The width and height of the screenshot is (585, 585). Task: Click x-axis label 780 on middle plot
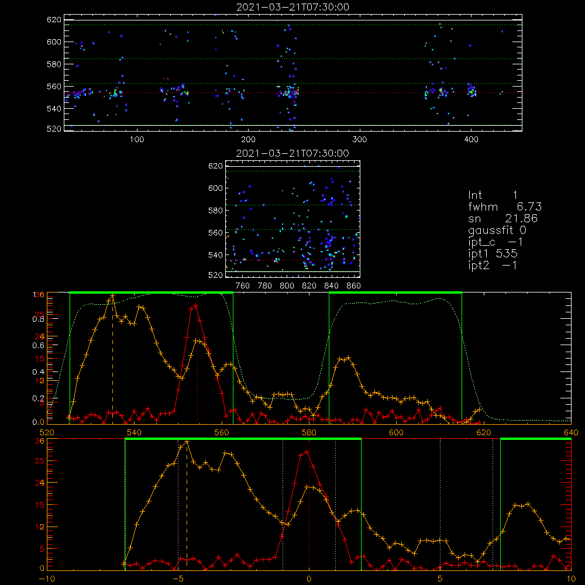[265, 286]
